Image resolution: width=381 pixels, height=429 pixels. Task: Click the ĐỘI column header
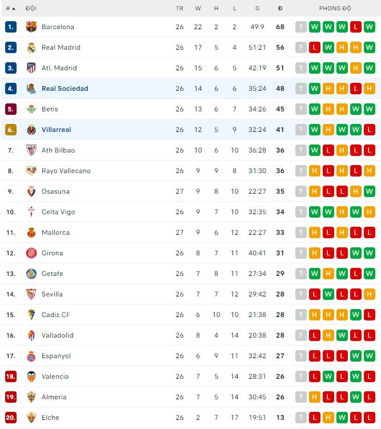tap(31, 9)
